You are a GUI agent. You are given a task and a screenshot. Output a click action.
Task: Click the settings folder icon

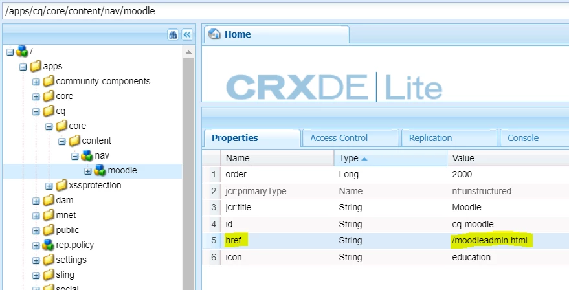pyautogui.click(x=49, y=260)
